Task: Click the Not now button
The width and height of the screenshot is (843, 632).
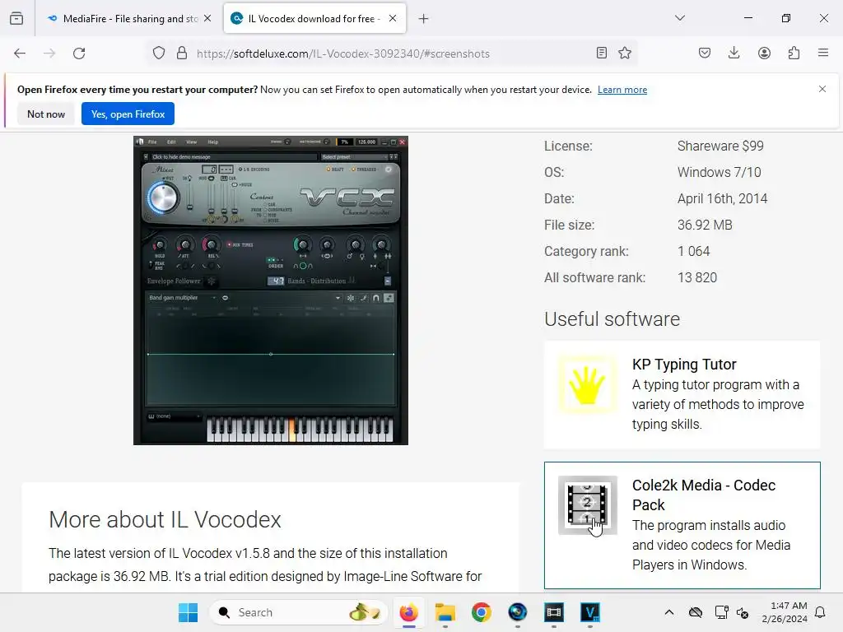Action: tap(46, 114)
